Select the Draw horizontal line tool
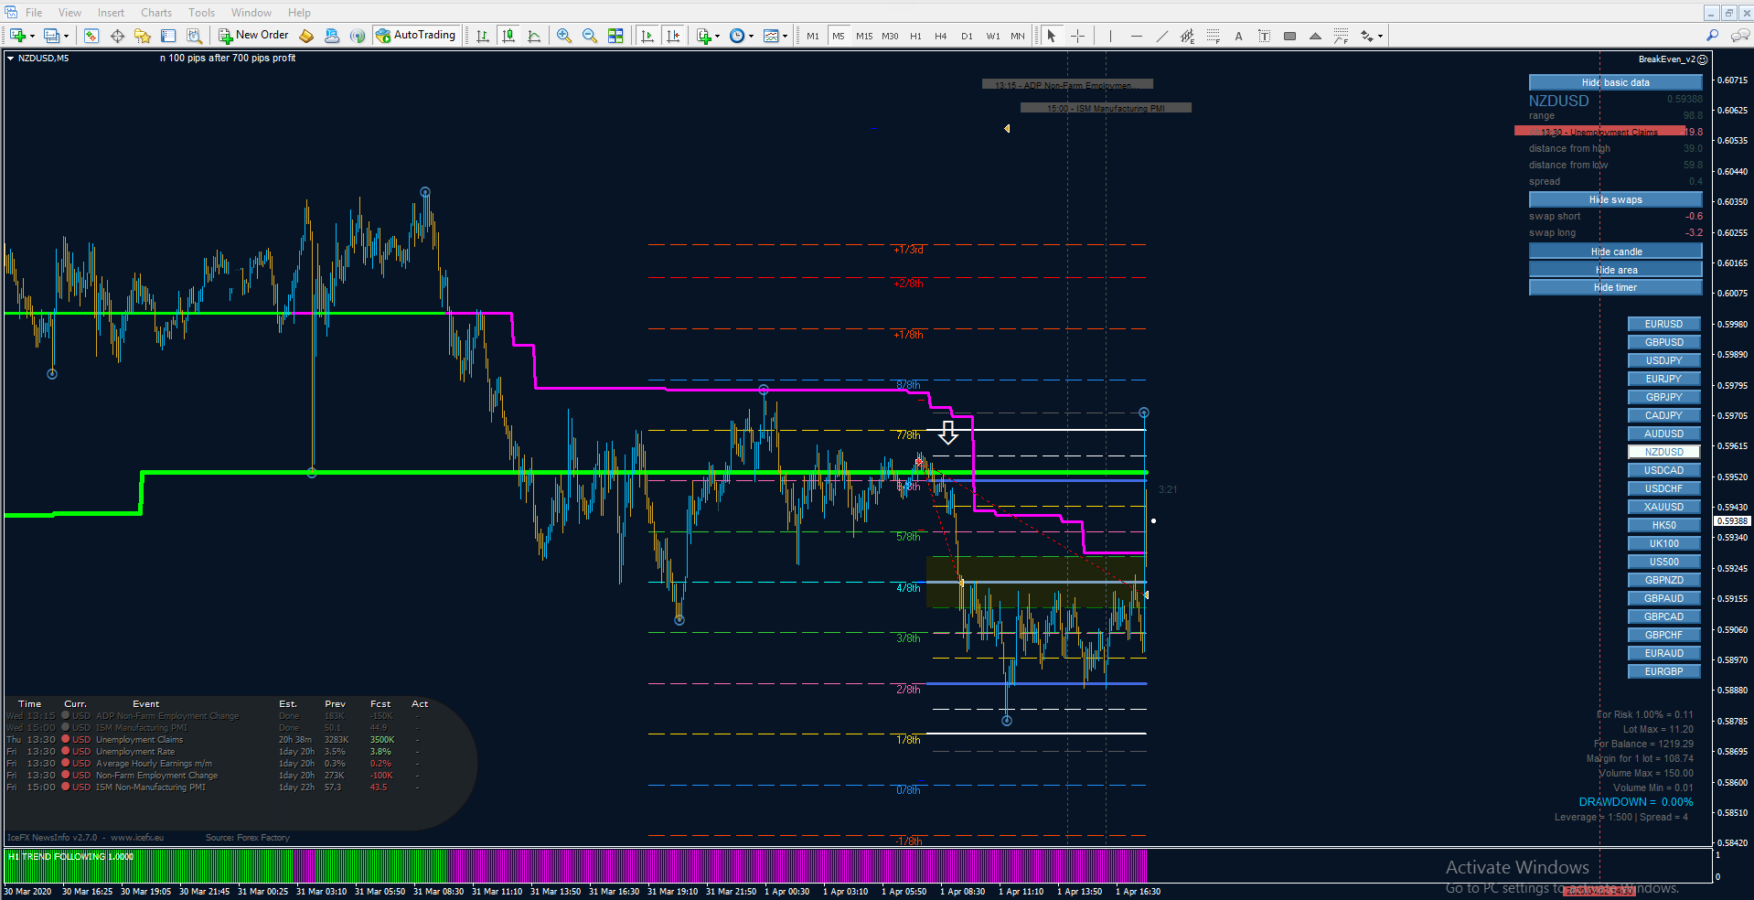 click(1136, 36)
